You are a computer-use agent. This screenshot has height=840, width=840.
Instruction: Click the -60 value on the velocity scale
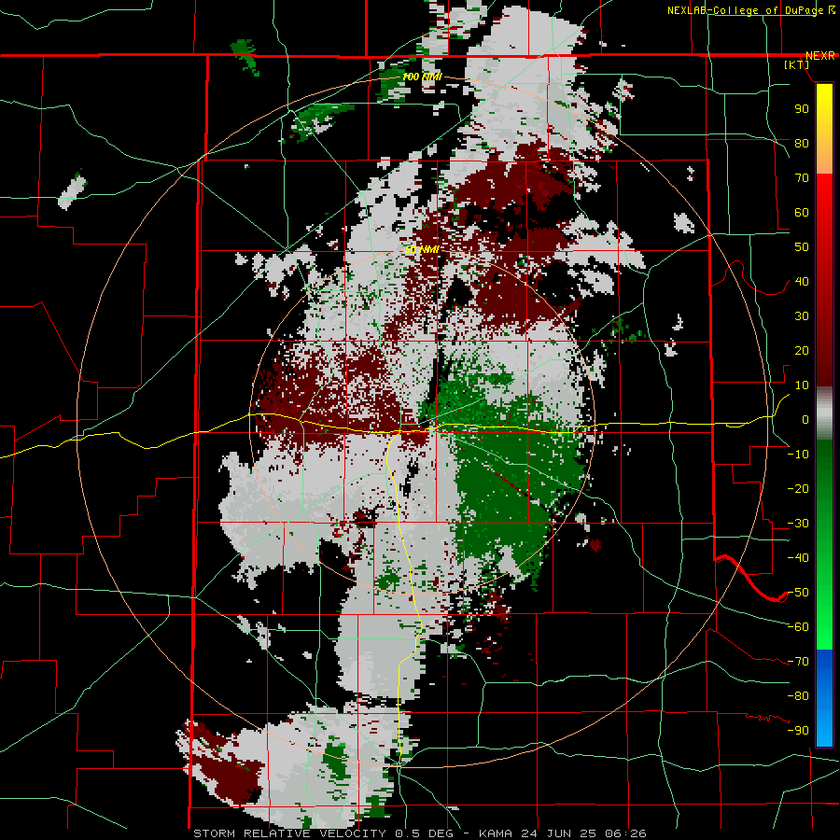pos(798,627)
